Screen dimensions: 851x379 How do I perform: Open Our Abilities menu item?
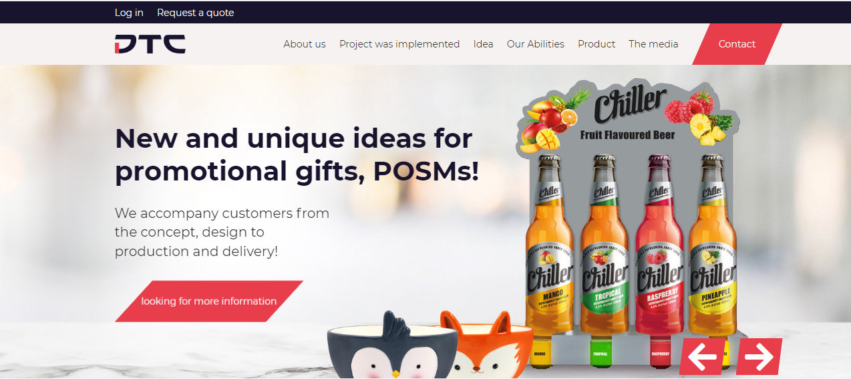click(x=536, y=44)
